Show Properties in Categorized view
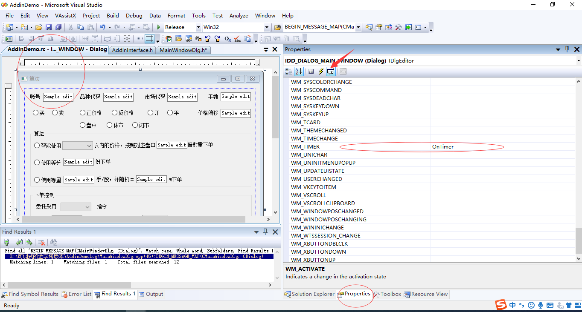Screen dimensions: 582x312 coord(289,72)
